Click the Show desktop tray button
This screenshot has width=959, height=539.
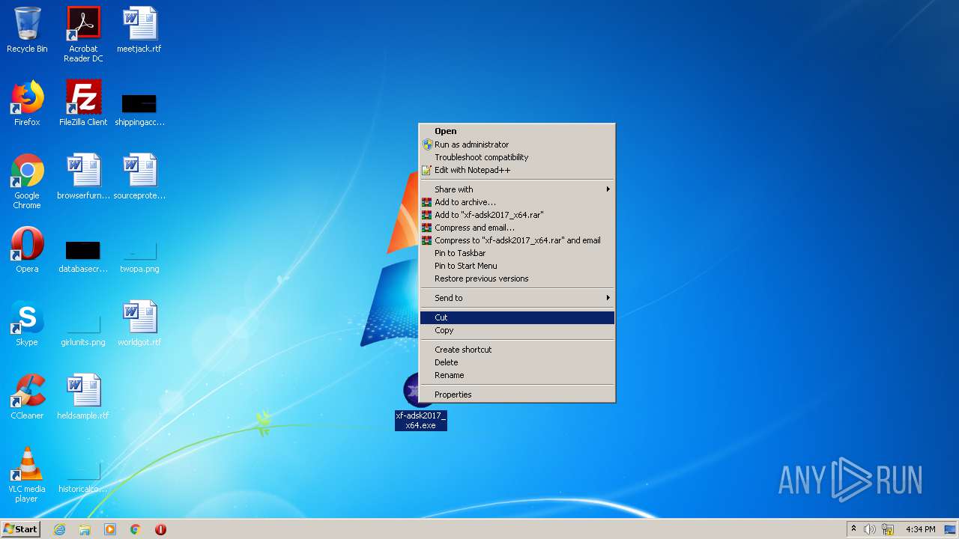tap(952, 529)
